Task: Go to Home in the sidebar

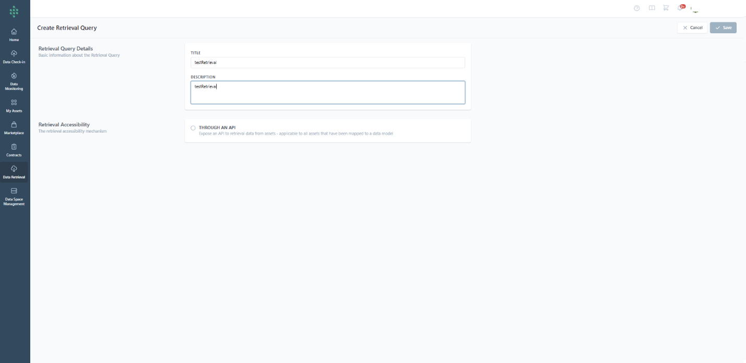Action: 14,35
